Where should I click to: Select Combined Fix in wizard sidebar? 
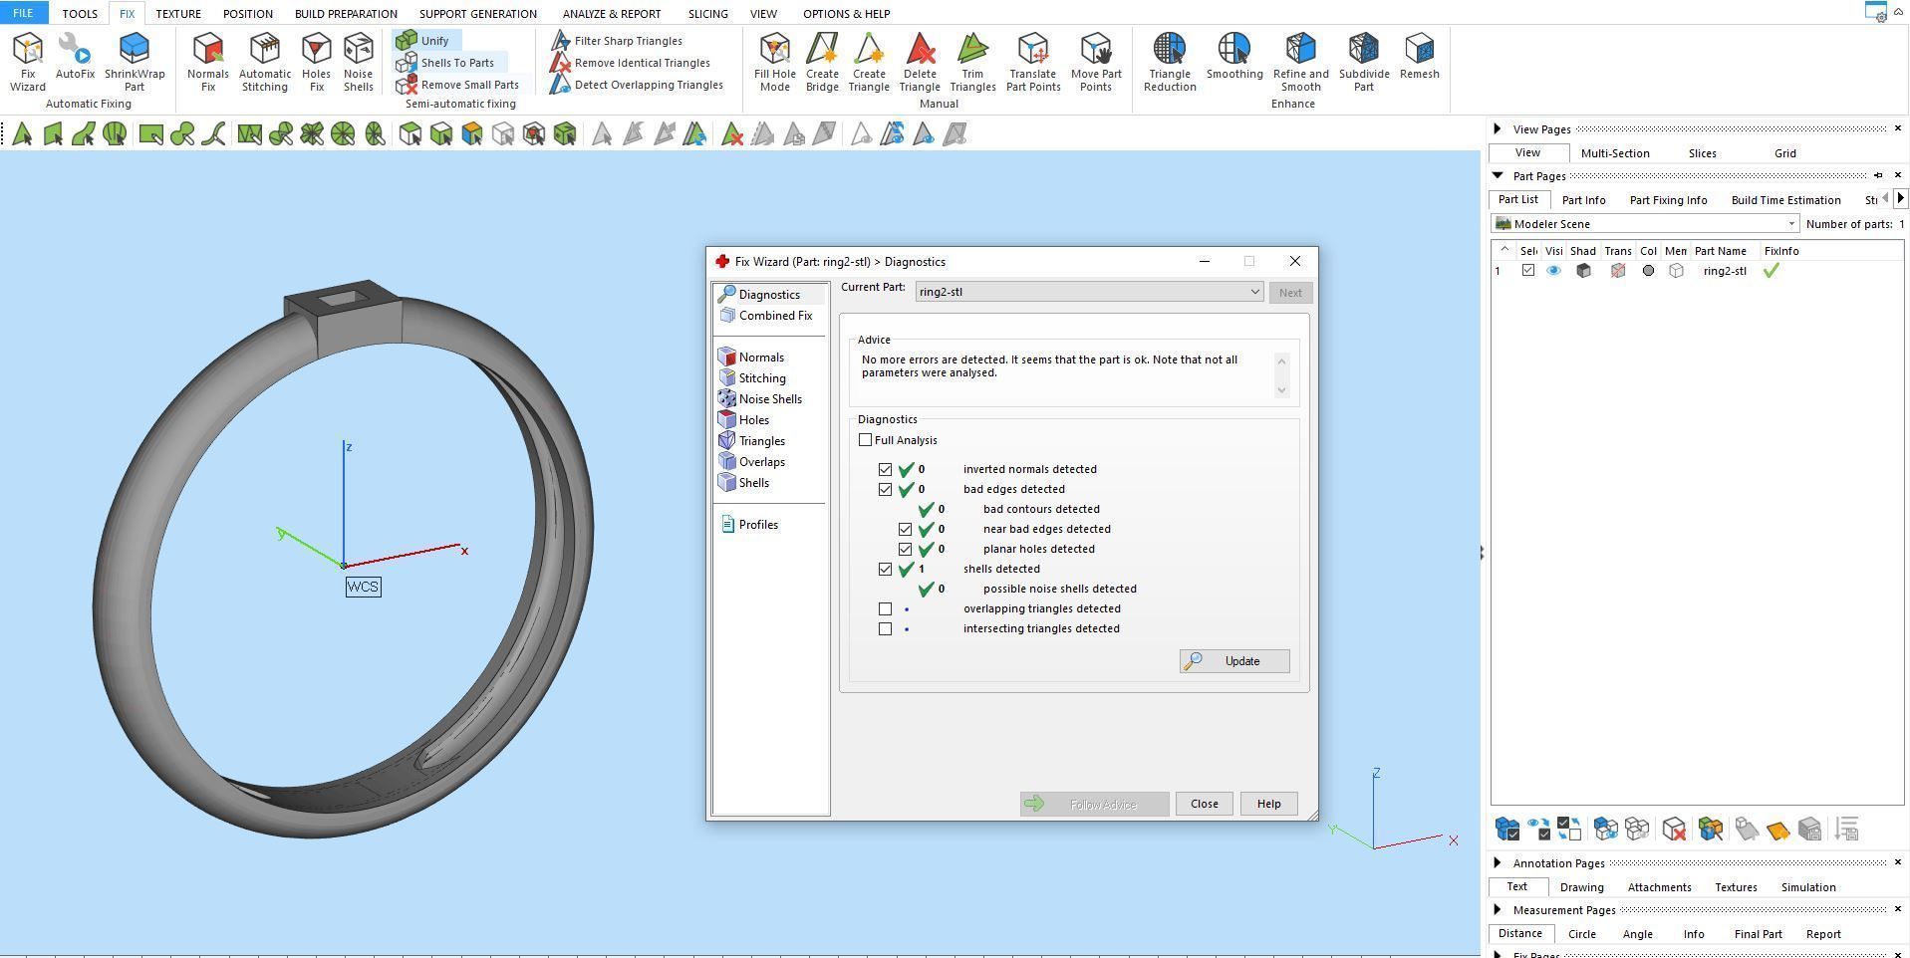(x=766, y=316)
